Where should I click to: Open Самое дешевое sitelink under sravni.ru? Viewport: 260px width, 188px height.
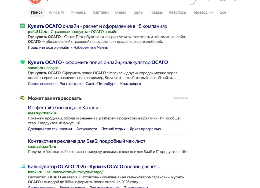42,84
